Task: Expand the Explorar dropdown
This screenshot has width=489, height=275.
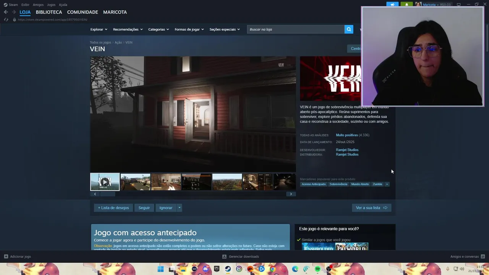Action: (x=99, y=29)
